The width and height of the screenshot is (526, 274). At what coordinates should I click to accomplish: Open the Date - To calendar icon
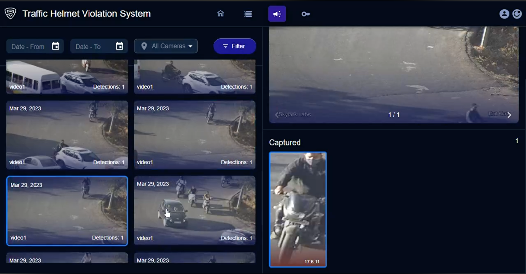pos(119,46)
